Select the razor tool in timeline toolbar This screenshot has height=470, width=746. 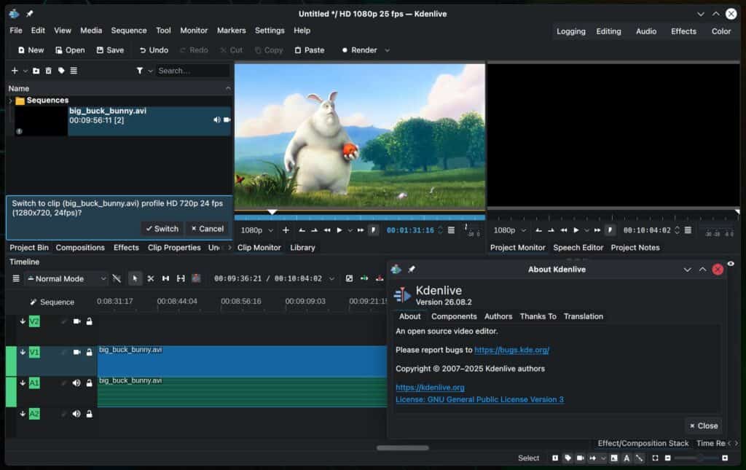150,279
